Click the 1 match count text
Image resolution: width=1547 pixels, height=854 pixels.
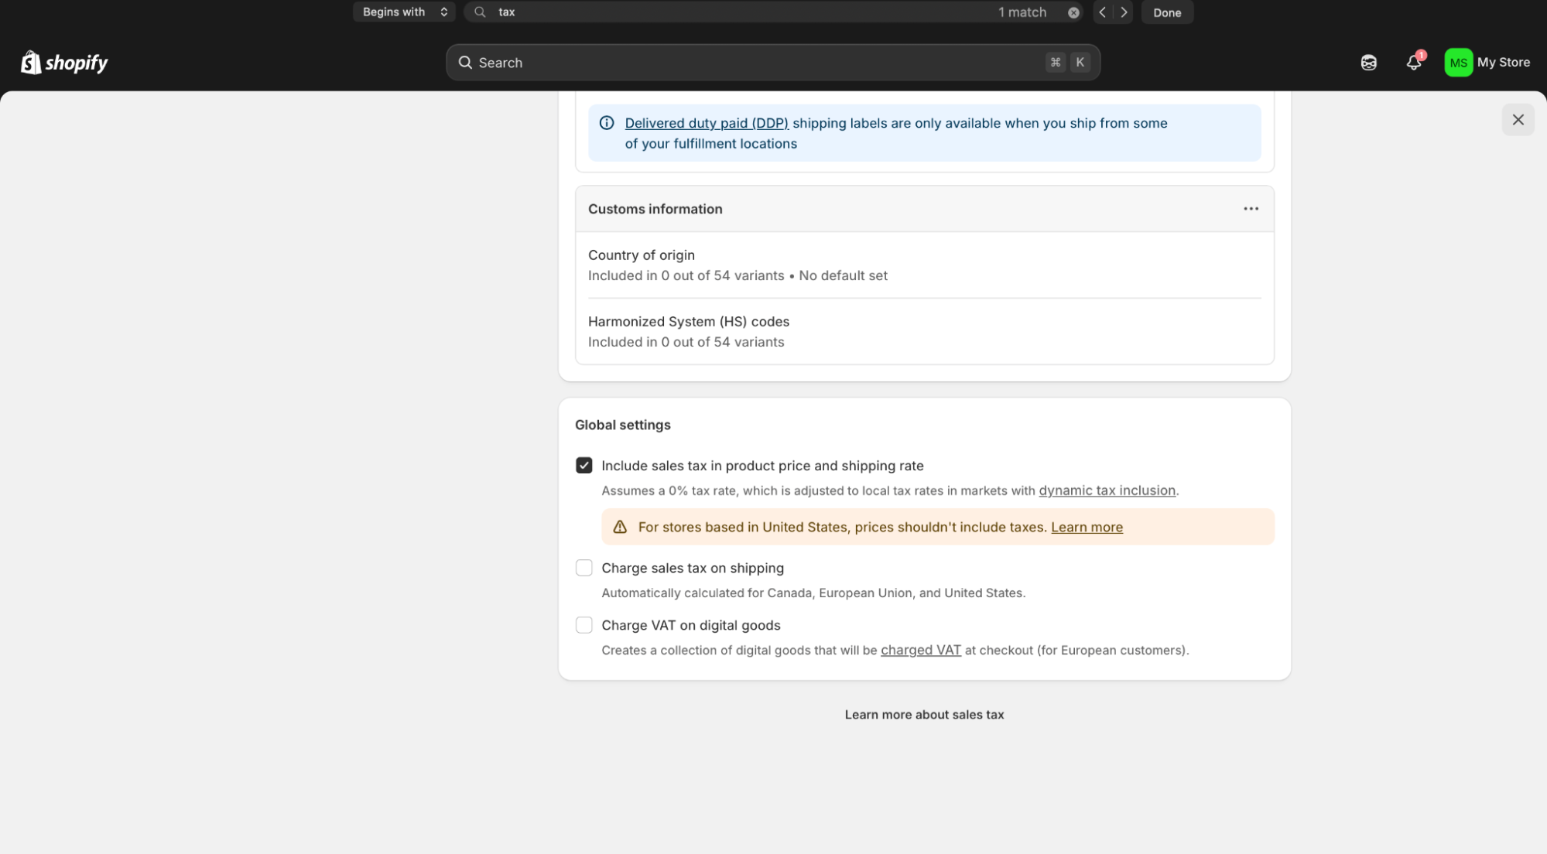click(x=1022, y=12)
